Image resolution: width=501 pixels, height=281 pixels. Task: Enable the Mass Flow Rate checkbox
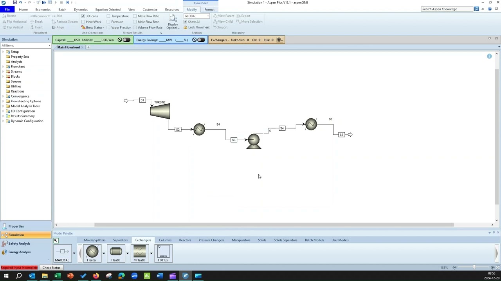pyautogui.click(x=135, y=16)
